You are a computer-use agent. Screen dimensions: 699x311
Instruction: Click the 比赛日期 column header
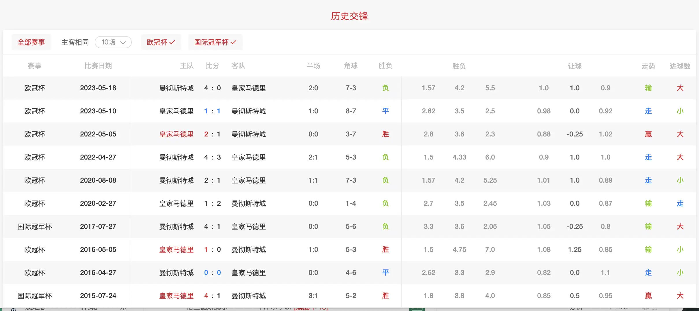(x=98, y=66)
